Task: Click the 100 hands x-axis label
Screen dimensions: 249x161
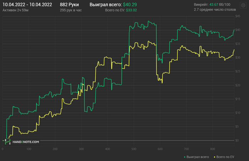Action: (x=29, y=149)
